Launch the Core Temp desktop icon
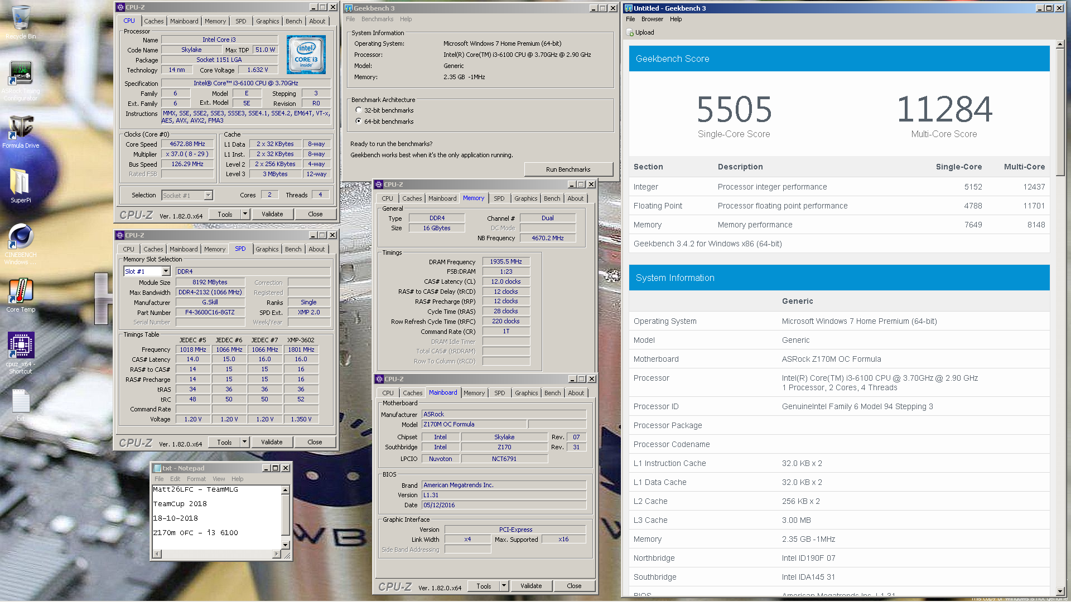 [x=21, y=295]
